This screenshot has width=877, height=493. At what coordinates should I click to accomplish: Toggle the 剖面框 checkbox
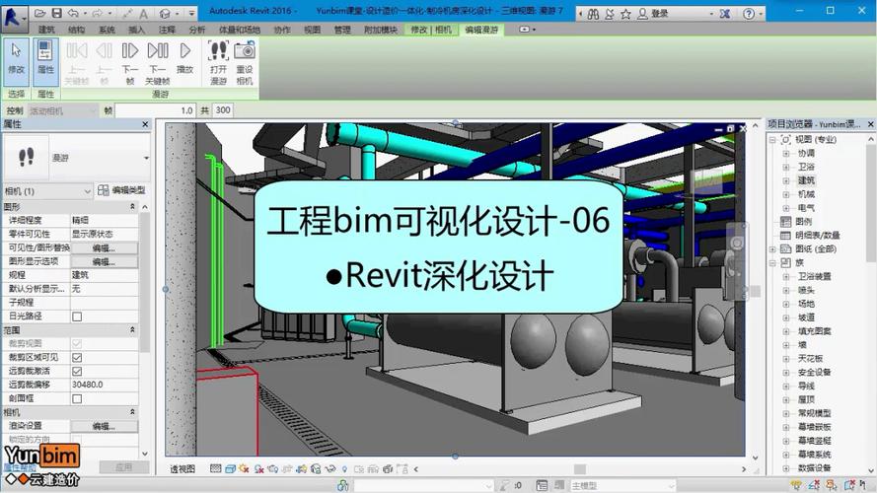[77, 398]
